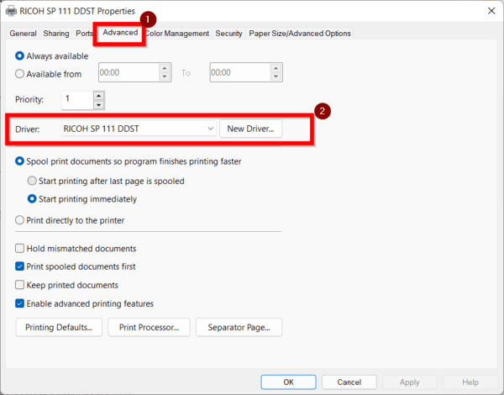The width and height of the screenshot is (504, 395).
Task: Select the Available from radio option
Action: pos(21,73)
